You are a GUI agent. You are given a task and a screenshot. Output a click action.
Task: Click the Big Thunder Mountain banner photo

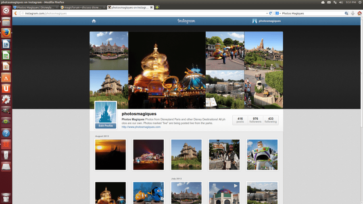point(264,51)
